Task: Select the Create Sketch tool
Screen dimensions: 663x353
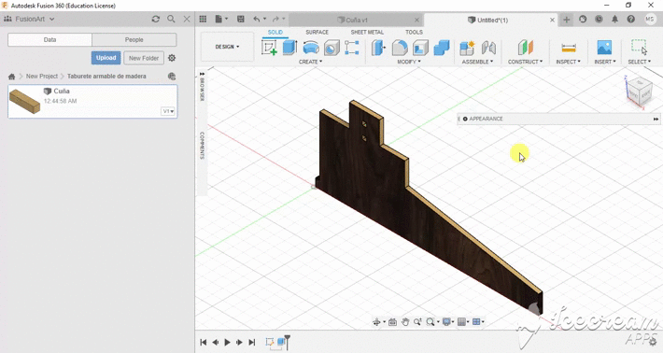Action: [269, 48]
